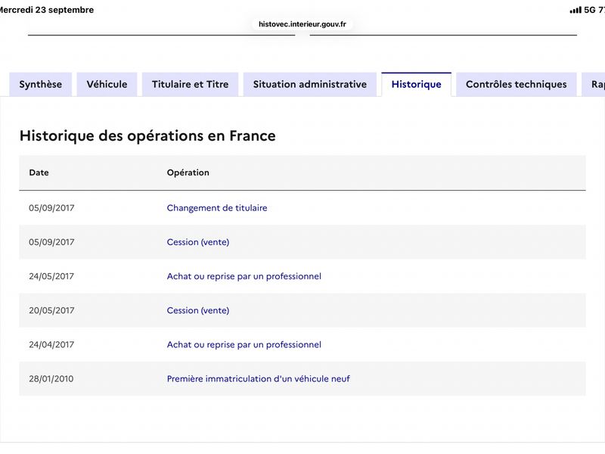Screen dimensions: 605x454
Task: Open Achat ou reprise dated 24/05/2017
Action: tap(244, 276)
